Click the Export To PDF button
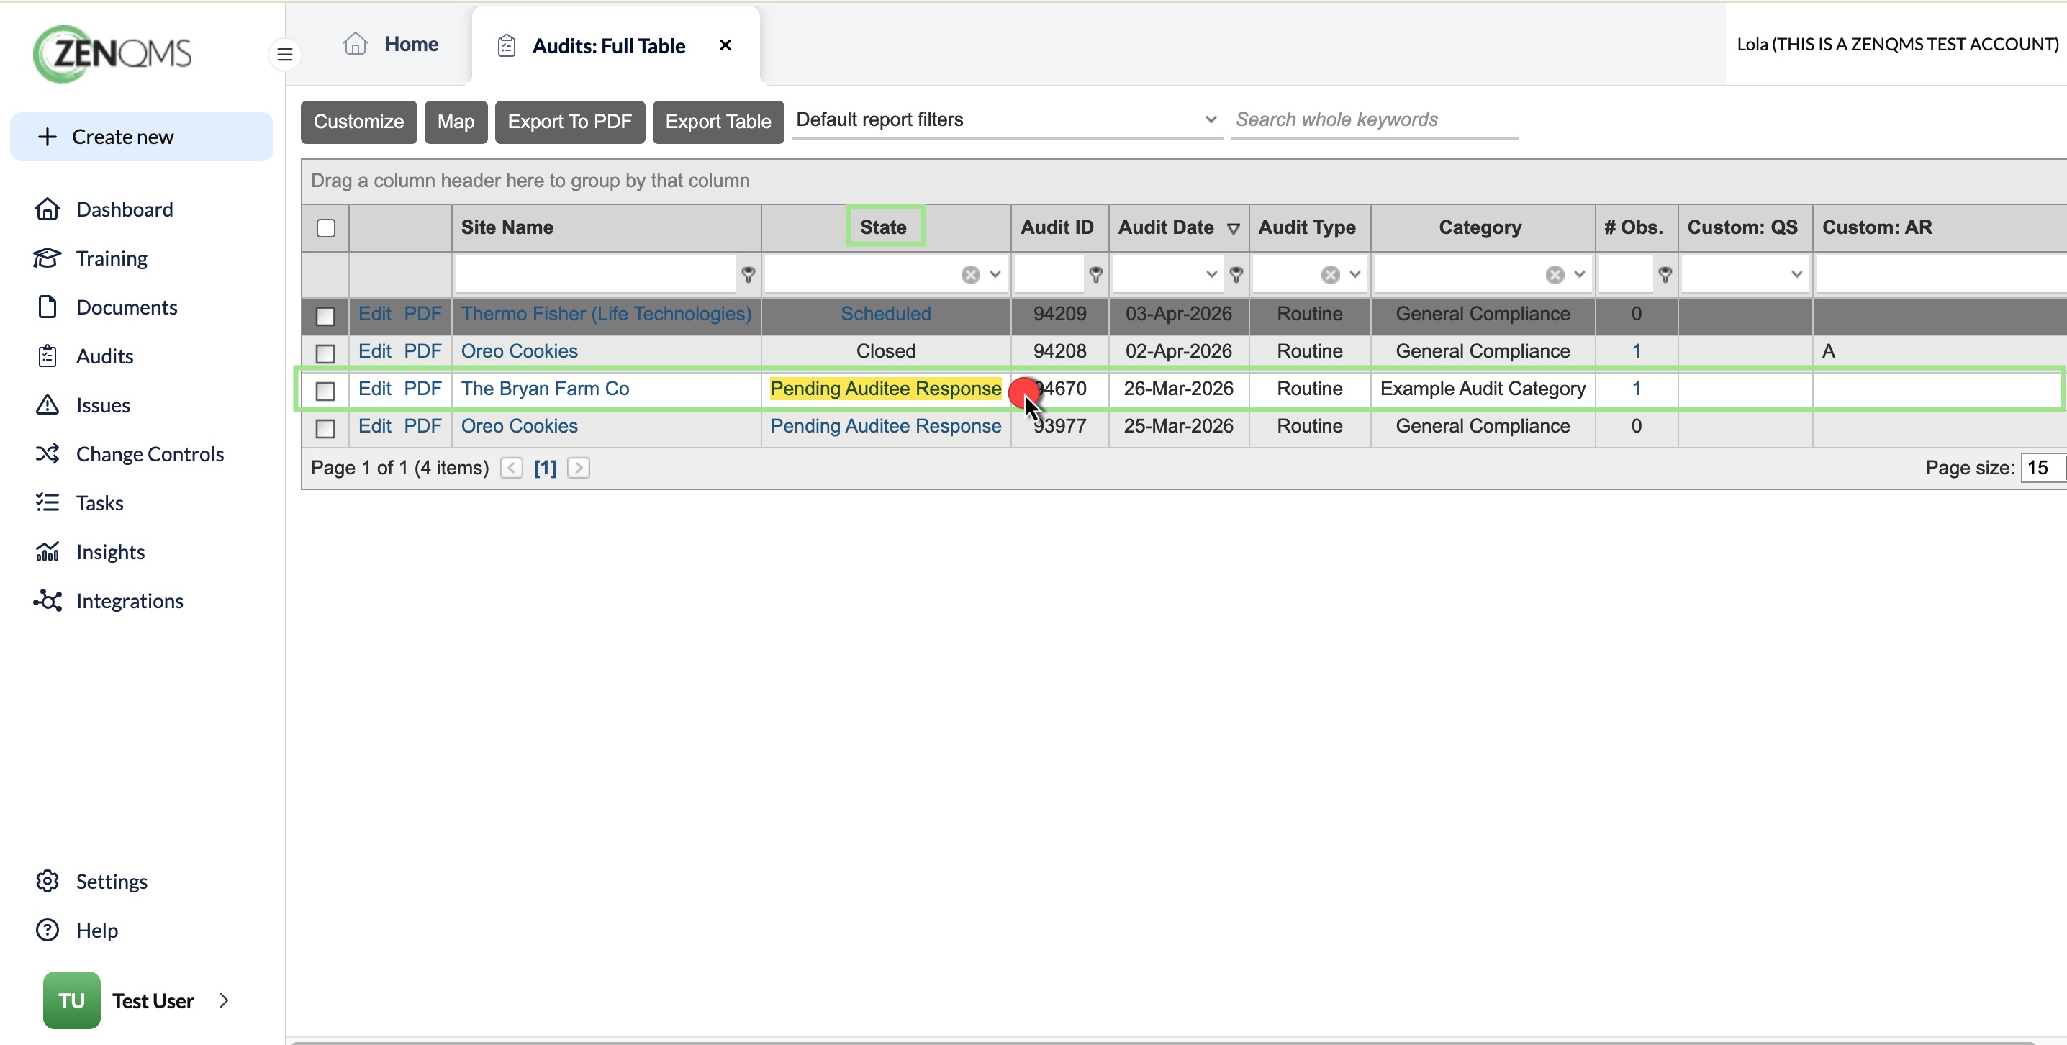This screenshot has height=1045, width=2067. (570, 122)
